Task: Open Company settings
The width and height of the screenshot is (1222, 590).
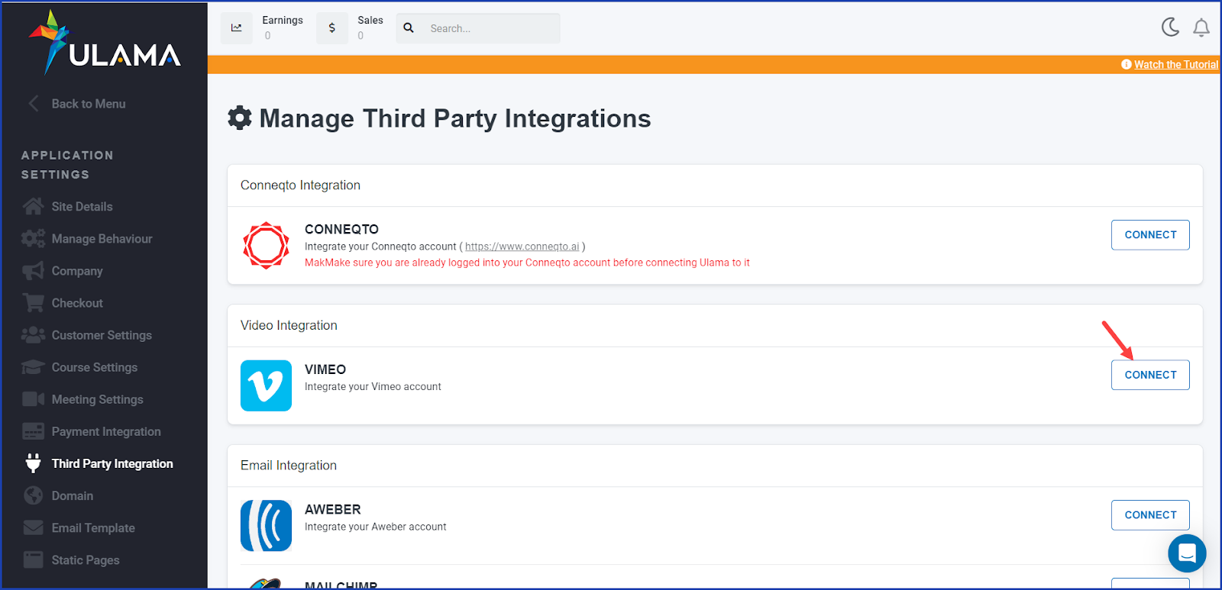Action: 76,270
